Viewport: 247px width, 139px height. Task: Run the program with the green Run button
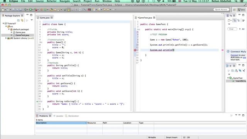(30, 10)
